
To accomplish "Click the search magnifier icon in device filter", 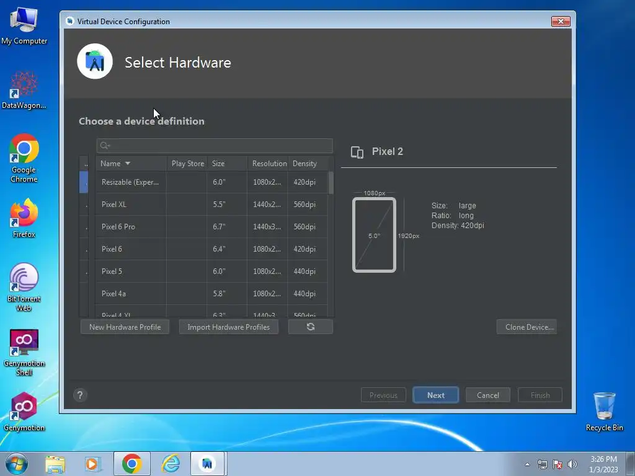I will point(104,146).
